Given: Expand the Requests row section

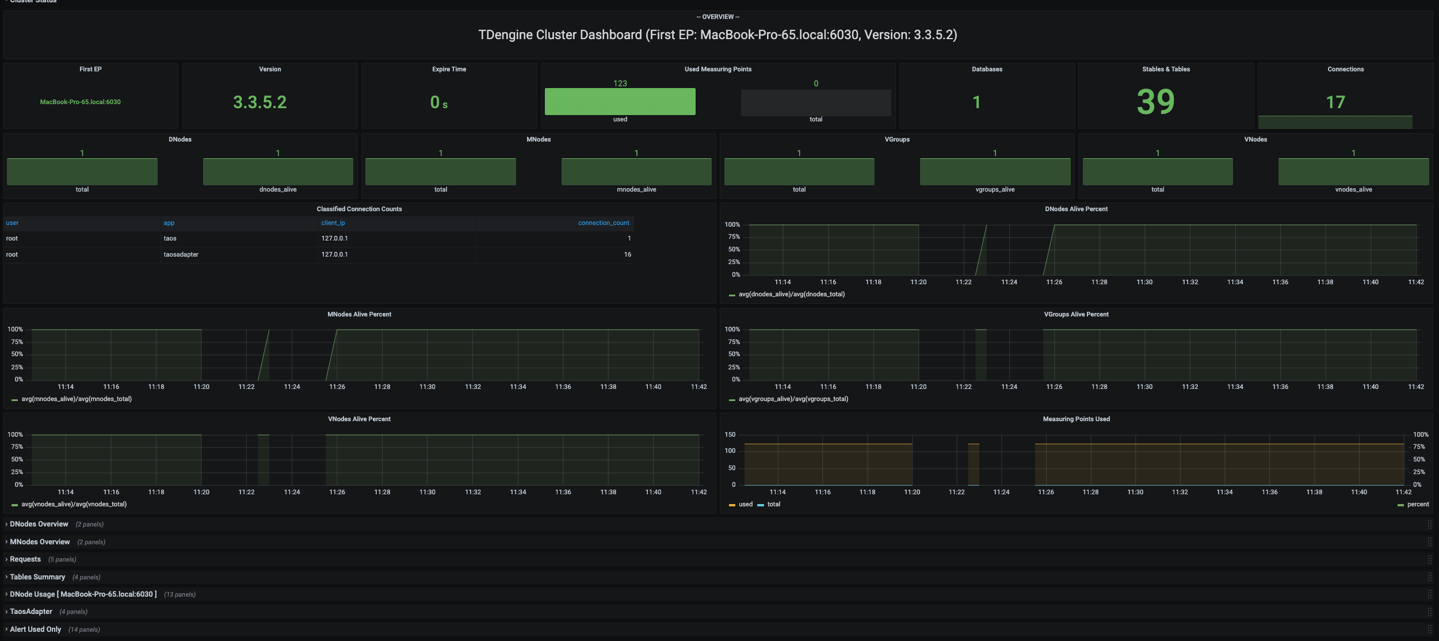Looking at the screenshot, I should tap(25, 559).
